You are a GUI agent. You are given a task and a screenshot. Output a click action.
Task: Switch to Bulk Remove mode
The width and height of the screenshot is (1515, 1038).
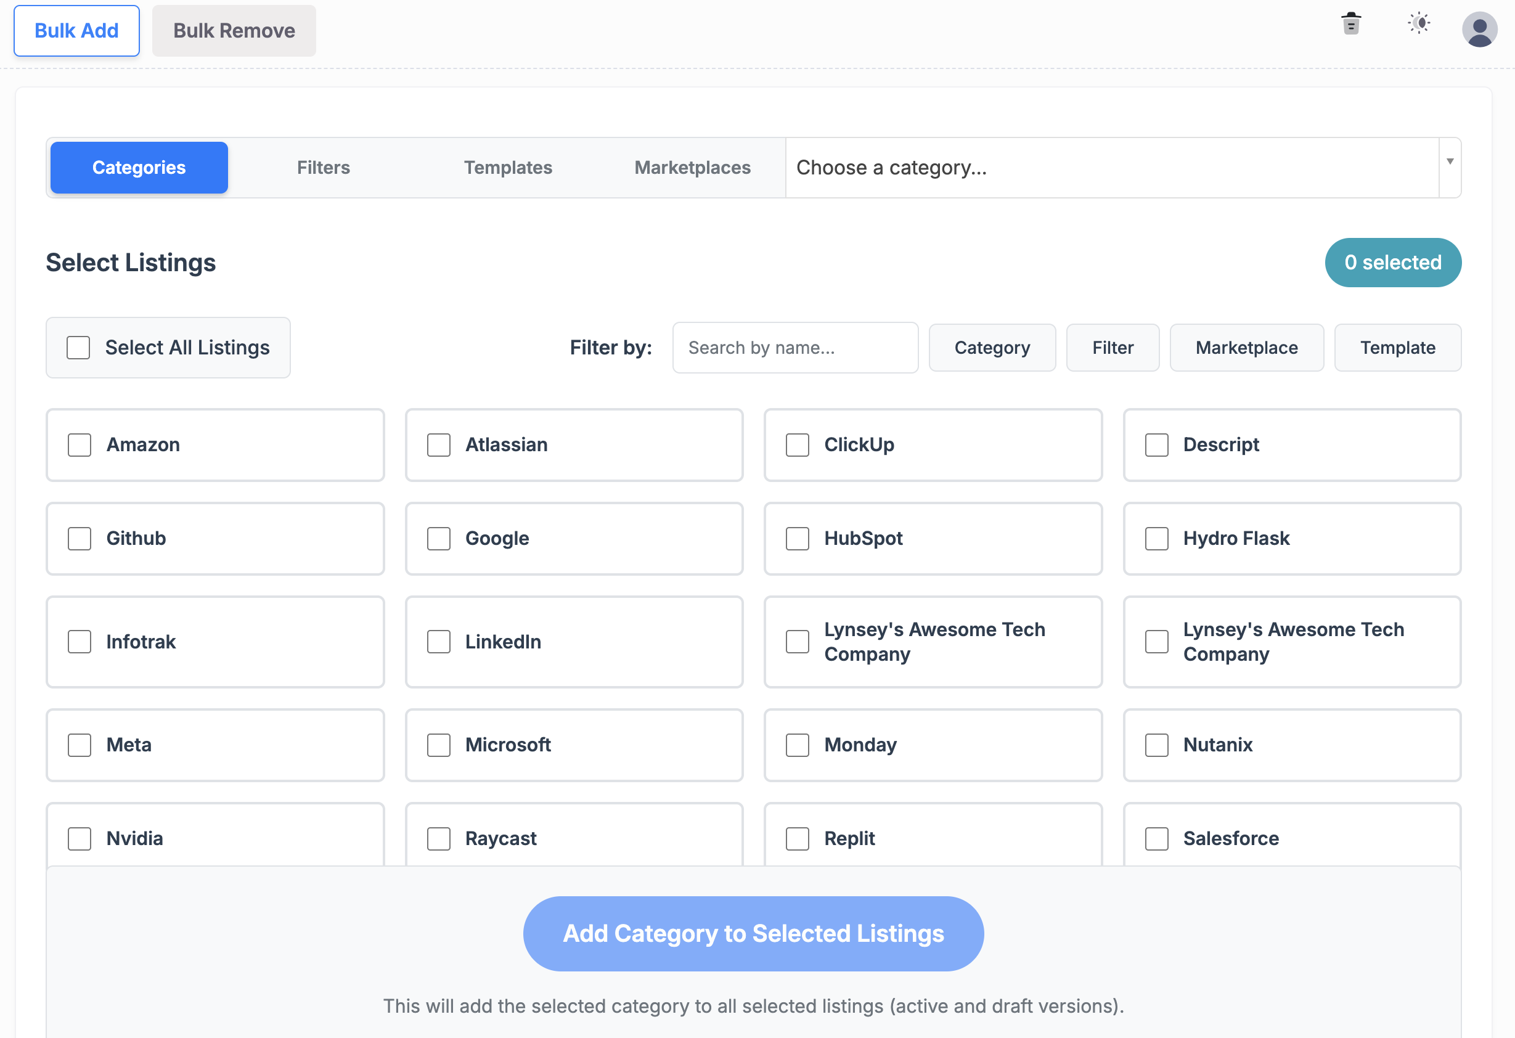pyautogui.click(x=234, y=31)
